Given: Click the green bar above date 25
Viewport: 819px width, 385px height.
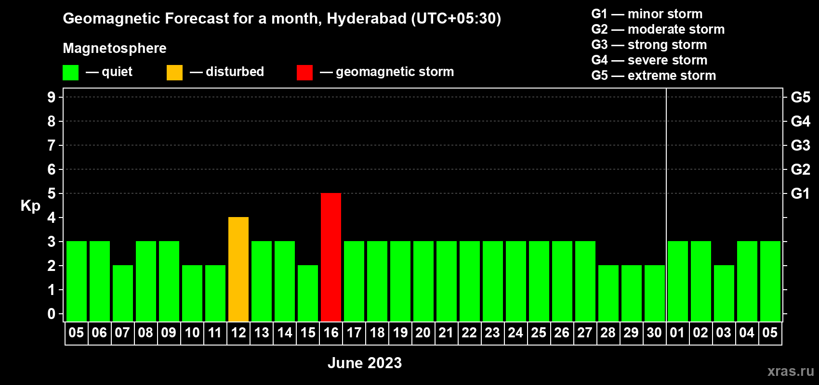Looking at the screenshot, I should 539,281.
